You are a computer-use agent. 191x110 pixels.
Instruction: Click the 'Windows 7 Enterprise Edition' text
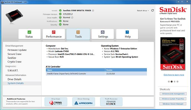coord(123,48)
